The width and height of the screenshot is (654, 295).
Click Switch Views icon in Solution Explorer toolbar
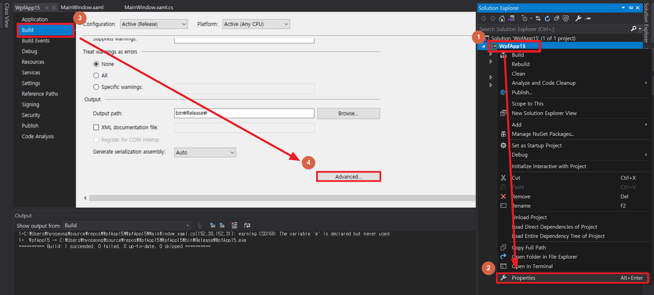coord(511,18)
